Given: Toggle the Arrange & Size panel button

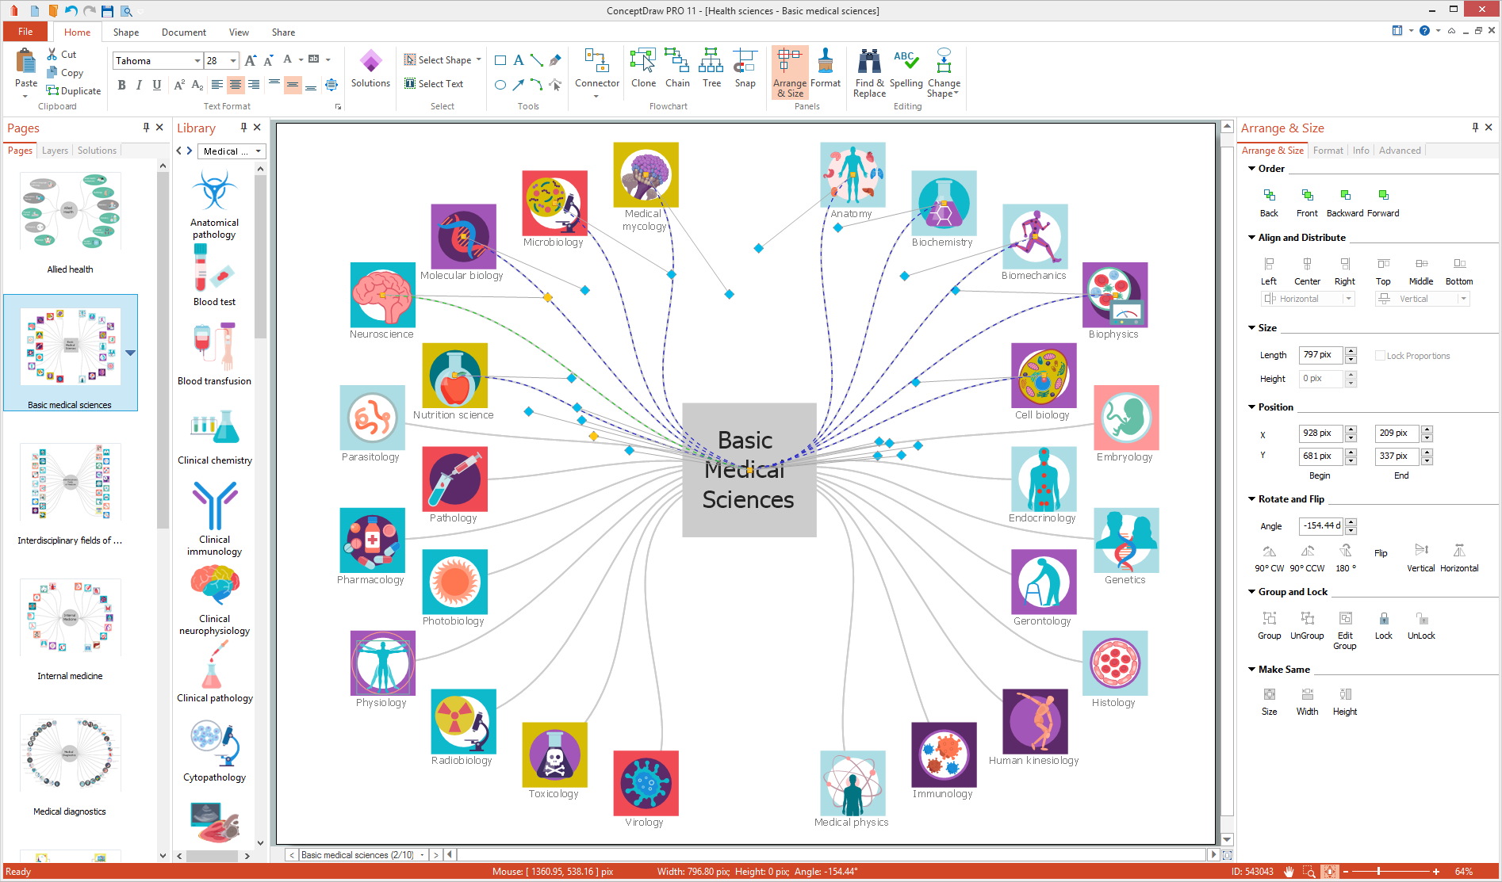Looking at the screenshot, I should 789,72.
